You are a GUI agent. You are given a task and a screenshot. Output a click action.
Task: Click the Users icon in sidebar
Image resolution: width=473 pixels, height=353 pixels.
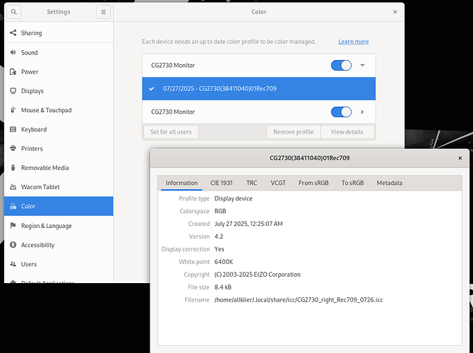point(13,264)
